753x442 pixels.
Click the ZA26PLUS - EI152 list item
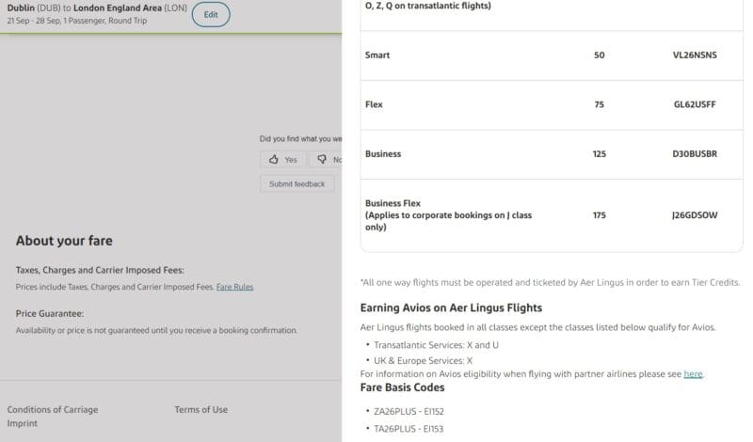(409, 411)
